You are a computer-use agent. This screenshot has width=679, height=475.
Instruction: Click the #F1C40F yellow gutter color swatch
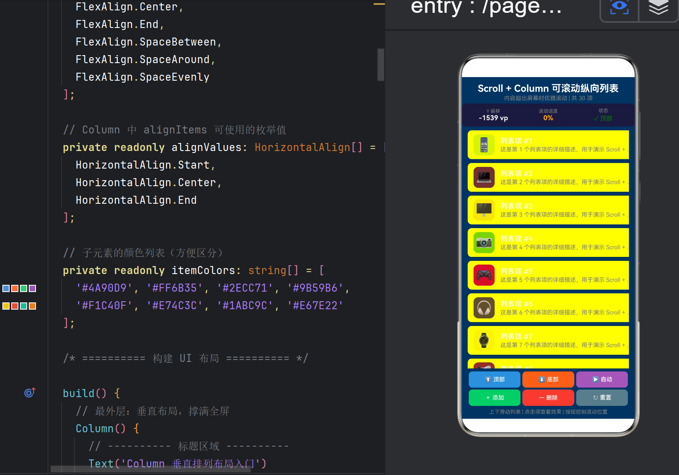point(6,306)
